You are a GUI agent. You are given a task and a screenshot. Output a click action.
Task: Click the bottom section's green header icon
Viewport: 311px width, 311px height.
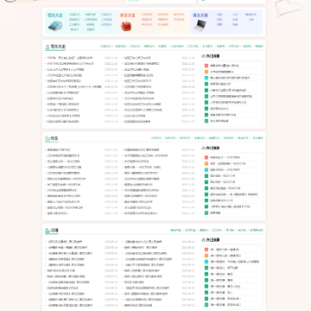click(48, 231)
